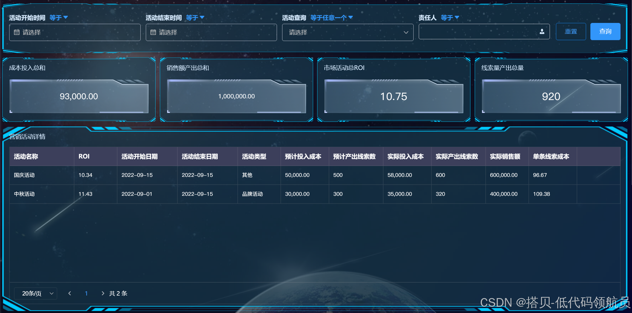Select the 中秋活动 table row
632x313 pixels.
(x=24, y=194)
